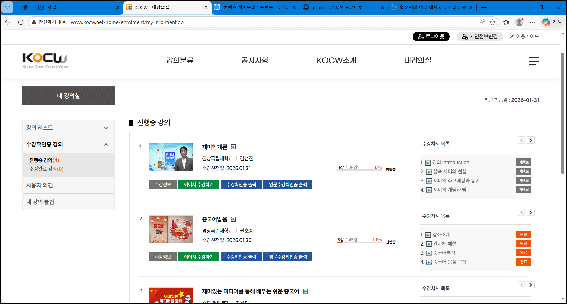Click the play icon next to 재미학개론
Screen dimensions: 567x304
(x=234, y=147)
